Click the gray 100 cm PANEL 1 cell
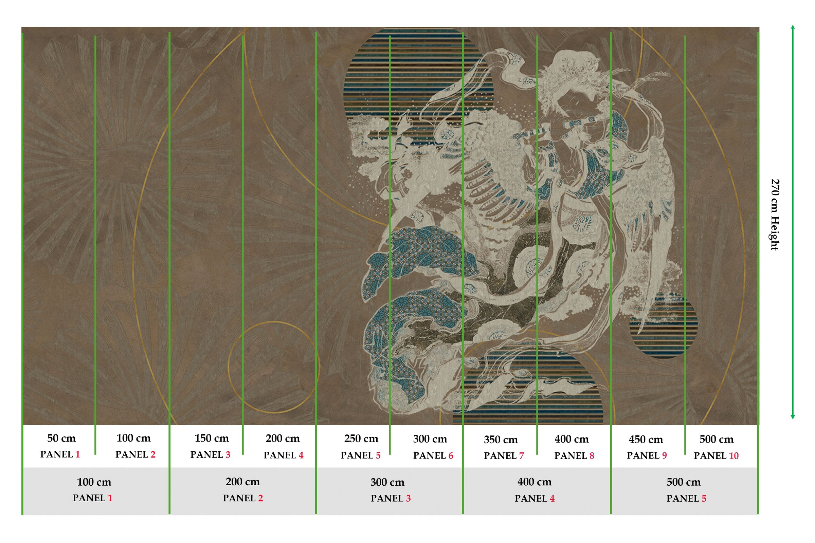Viewport: 815px width, 543px height. coord(96,491)
